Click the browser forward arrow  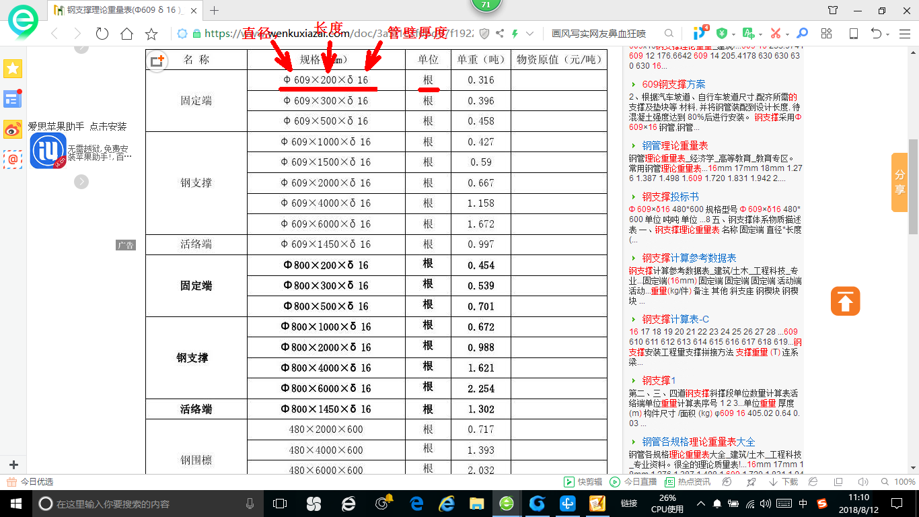click(77, 34)
